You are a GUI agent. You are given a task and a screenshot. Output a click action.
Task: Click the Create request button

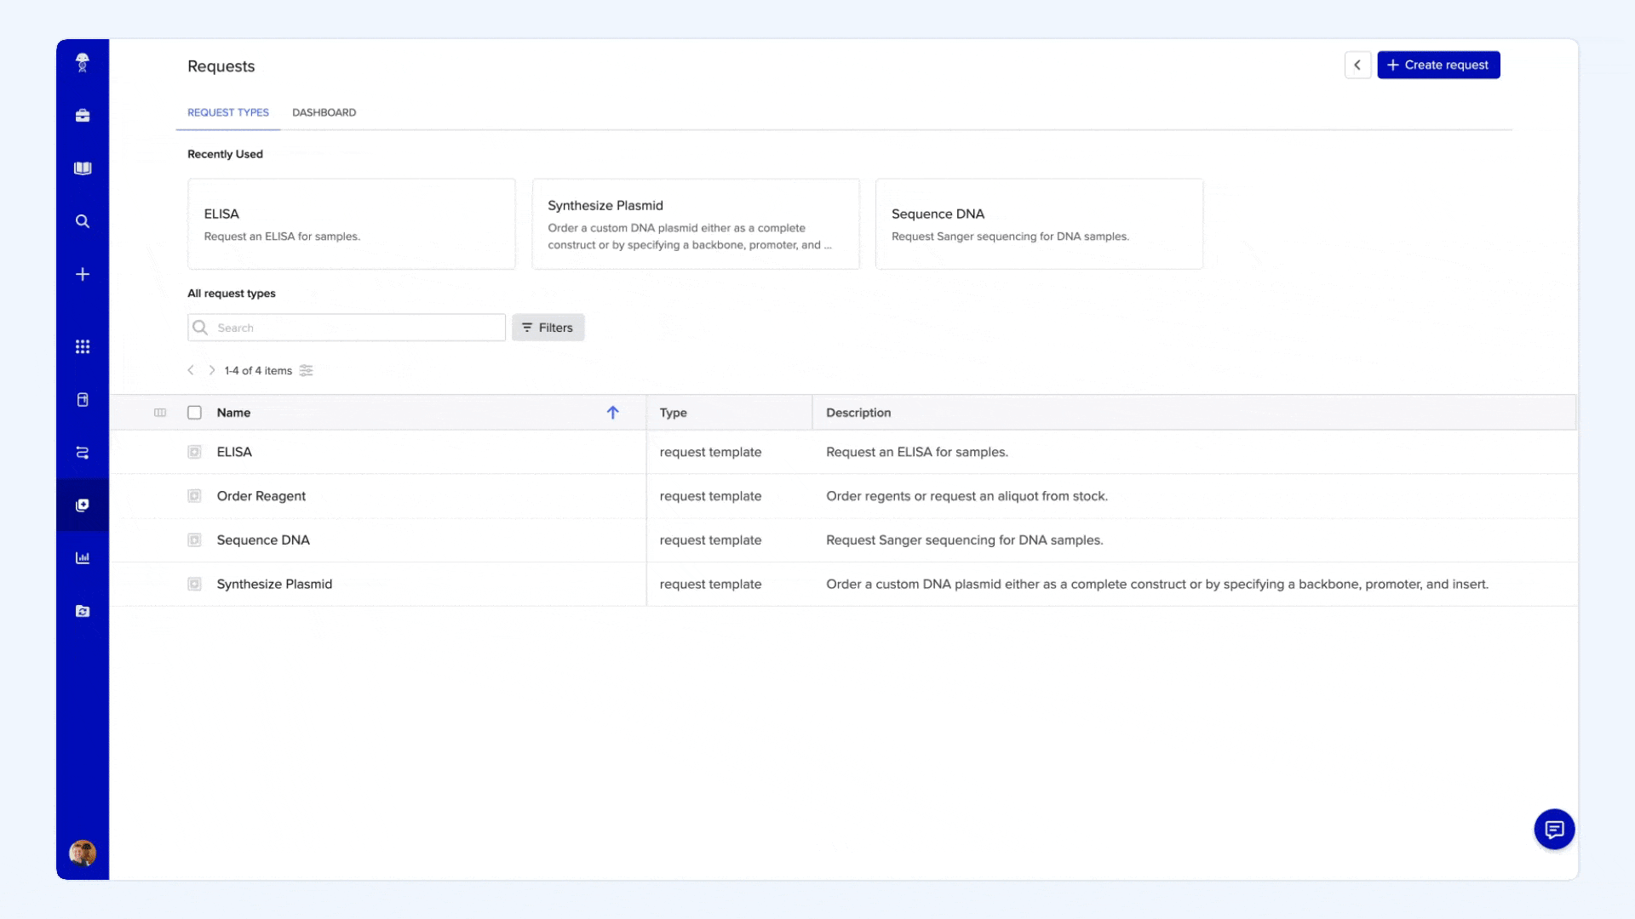click(x=1438, y=65)
